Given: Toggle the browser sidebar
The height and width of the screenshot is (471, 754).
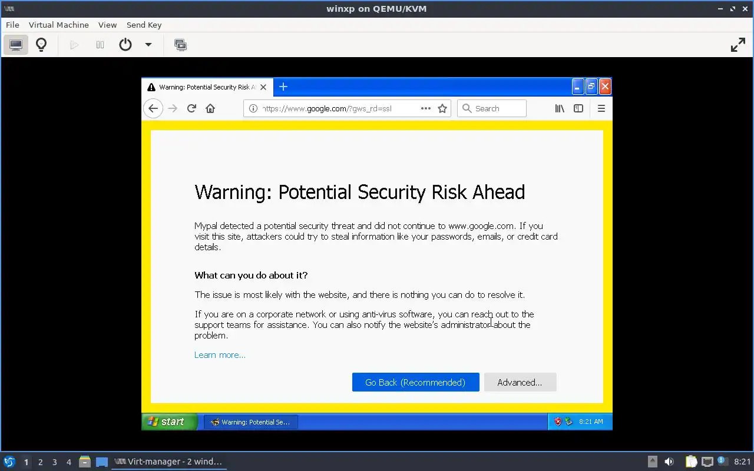Looking at the screenshot, I should [578, 108].
